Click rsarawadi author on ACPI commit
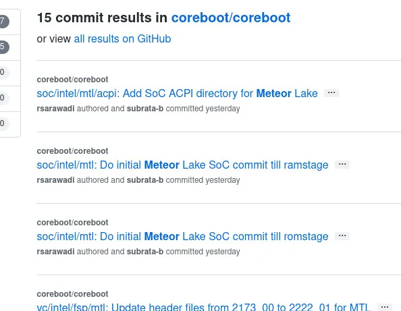 click(x=55, y=109)
